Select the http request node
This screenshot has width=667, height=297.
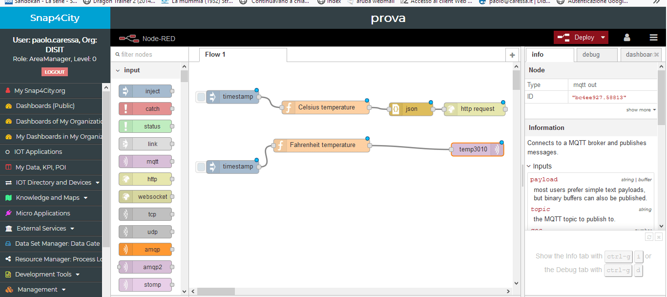[475, 109]
